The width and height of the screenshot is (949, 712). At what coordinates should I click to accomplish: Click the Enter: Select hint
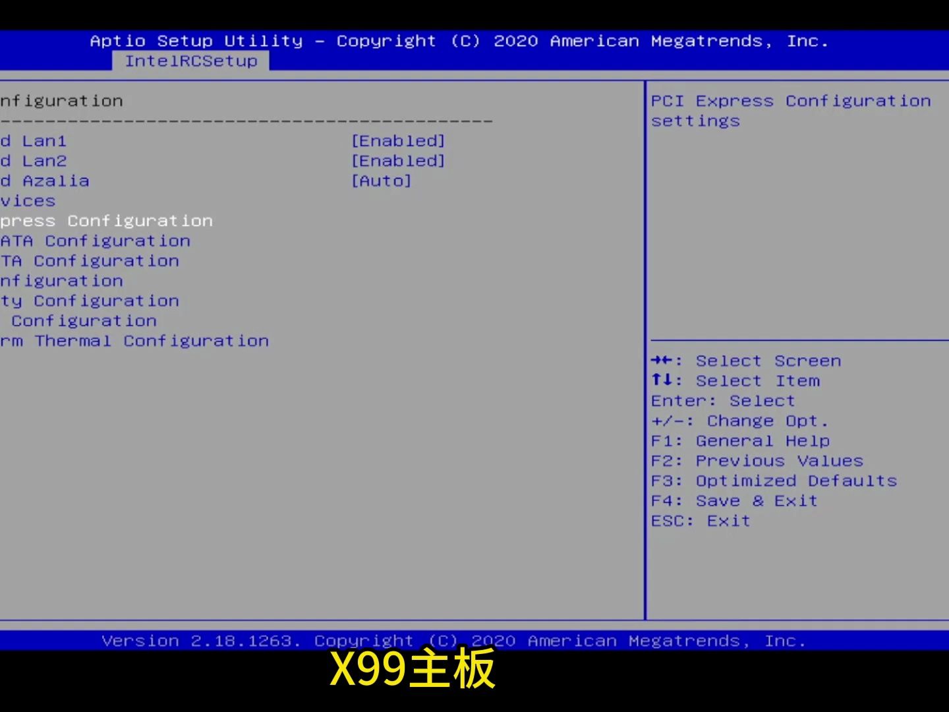723,401
